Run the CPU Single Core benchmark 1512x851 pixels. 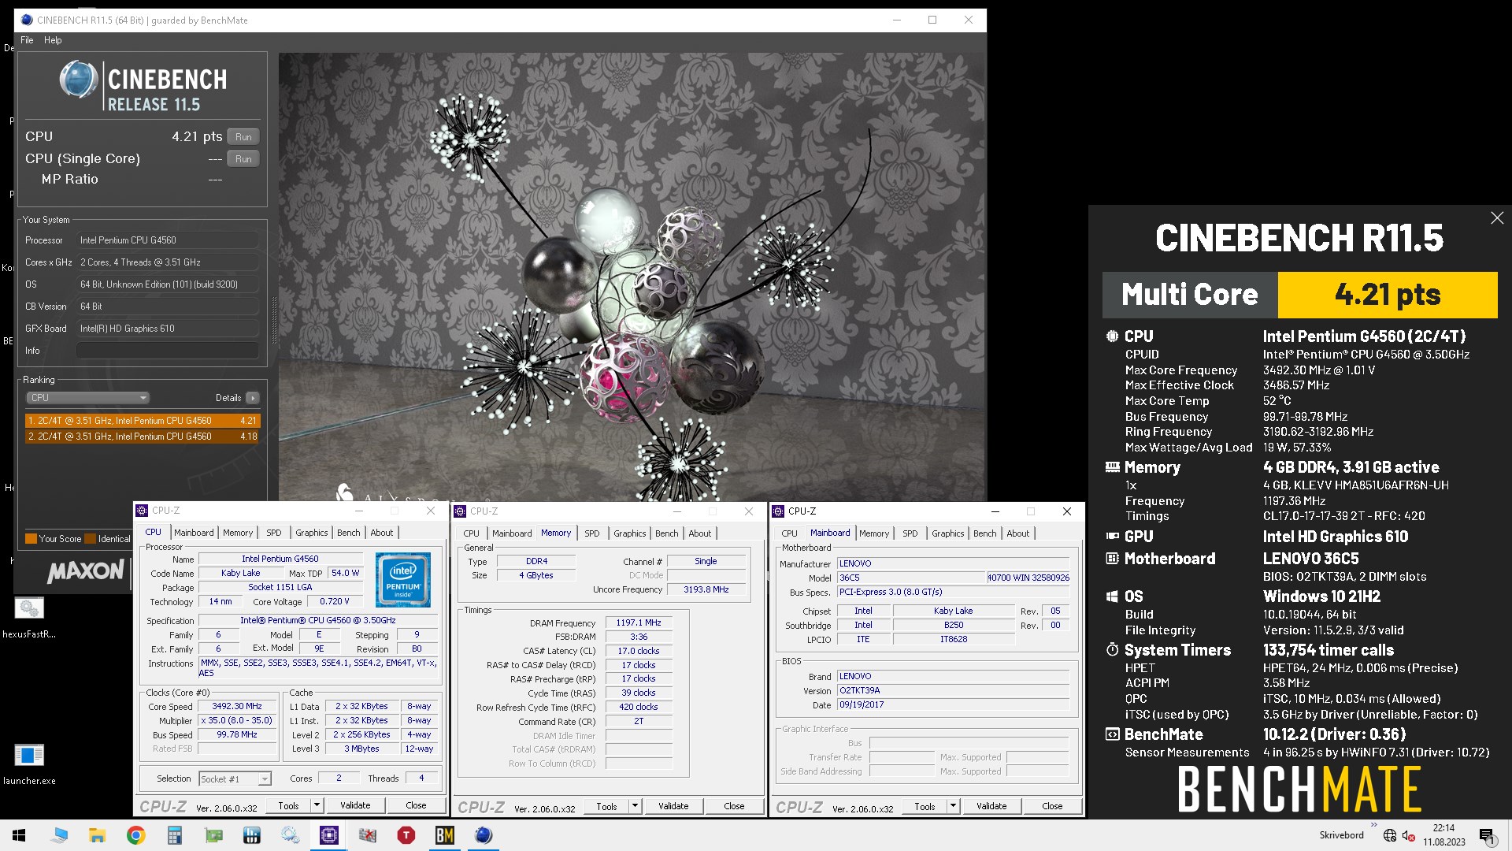click(x=243, y=159)
